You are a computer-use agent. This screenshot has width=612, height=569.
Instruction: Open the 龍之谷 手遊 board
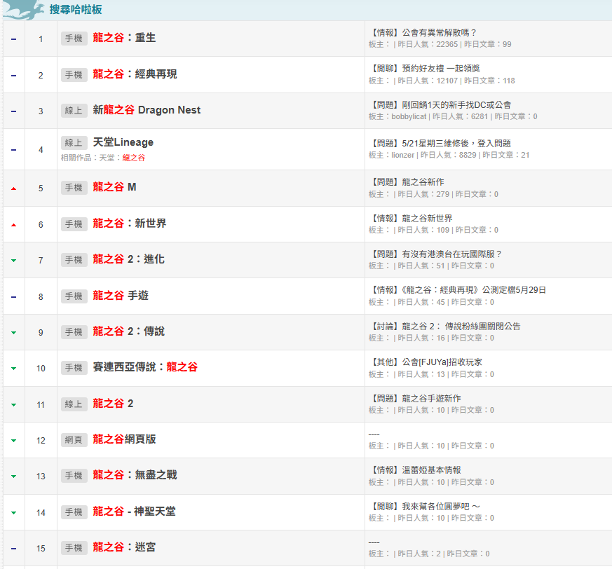[x=121, y=296]
